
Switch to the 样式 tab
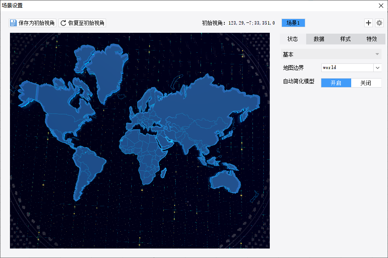click(346, 39)
